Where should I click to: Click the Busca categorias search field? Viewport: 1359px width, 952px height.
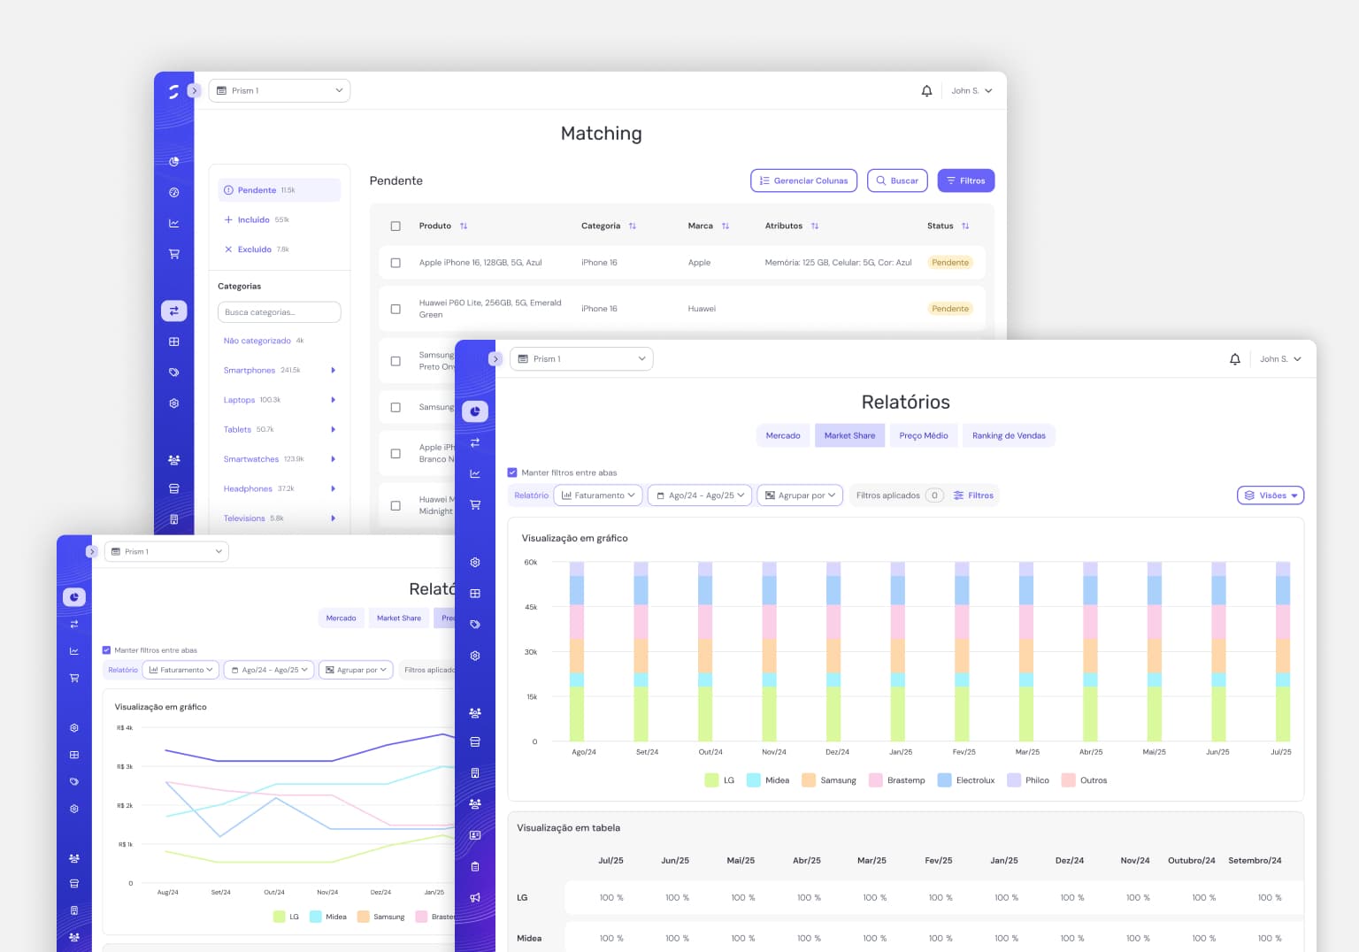(x=279, y=312)
